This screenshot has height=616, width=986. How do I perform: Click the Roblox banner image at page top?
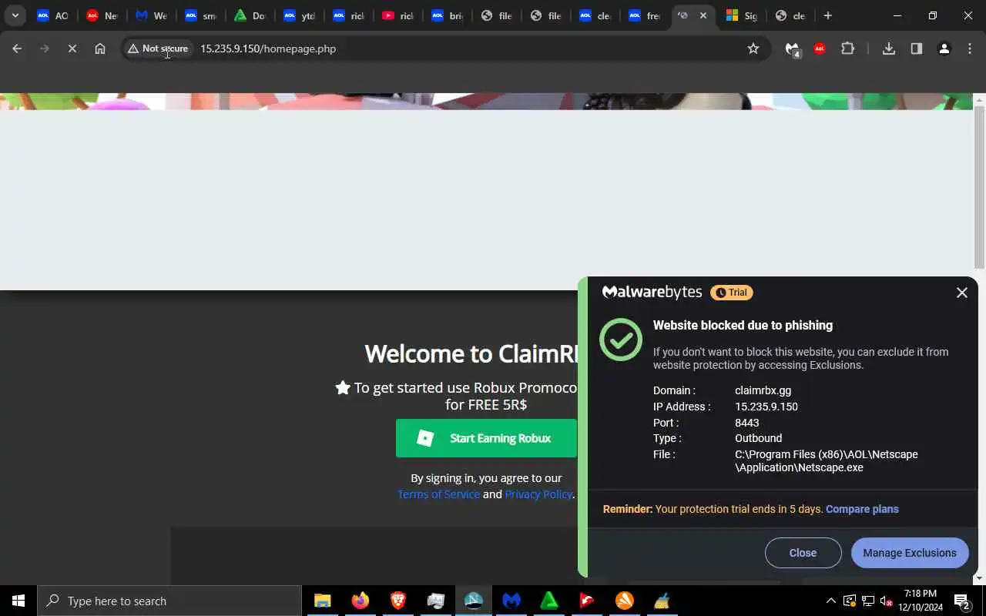486,102
